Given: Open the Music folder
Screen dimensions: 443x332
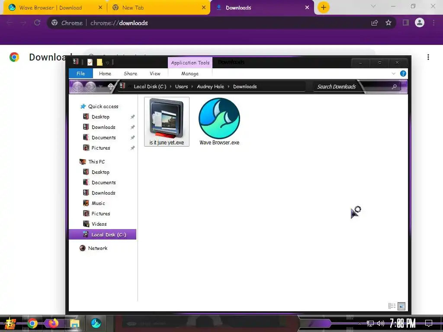Looking at the screenshot, I should tap(98, 203).
